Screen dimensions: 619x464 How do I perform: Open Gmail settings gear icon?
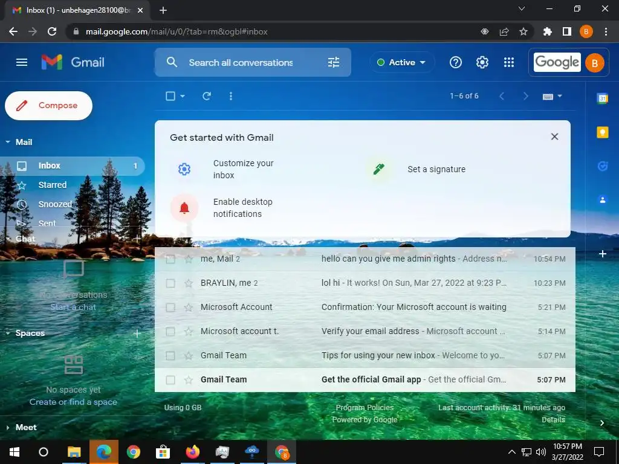[482, 62]
